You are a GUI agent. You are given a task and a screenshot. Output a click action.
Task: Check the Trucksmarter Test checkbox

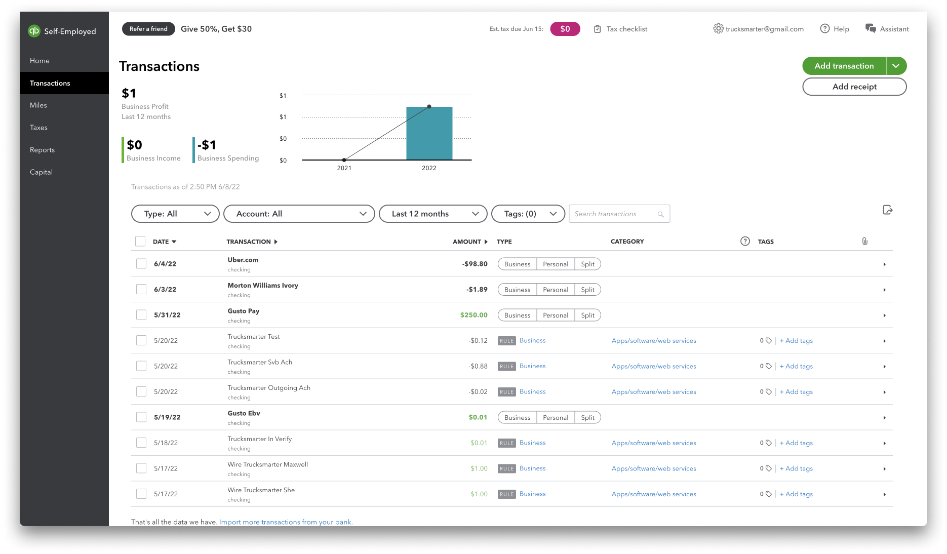coord(141,340)
